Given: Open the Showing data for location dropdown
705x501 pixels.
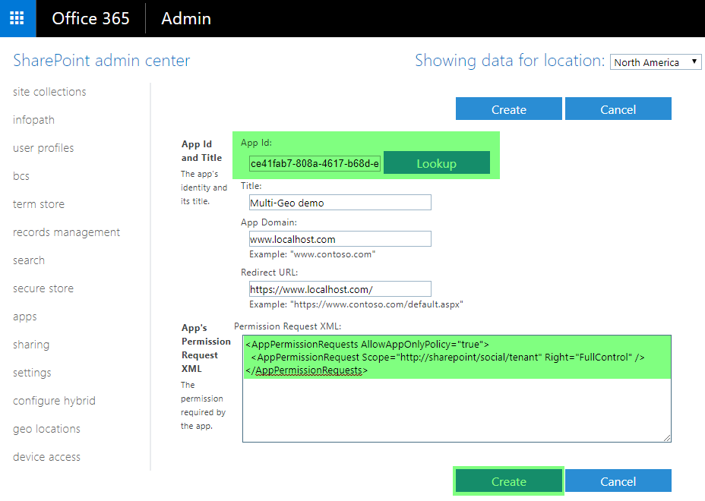Looking at the screenshot, I should [655, 61].
